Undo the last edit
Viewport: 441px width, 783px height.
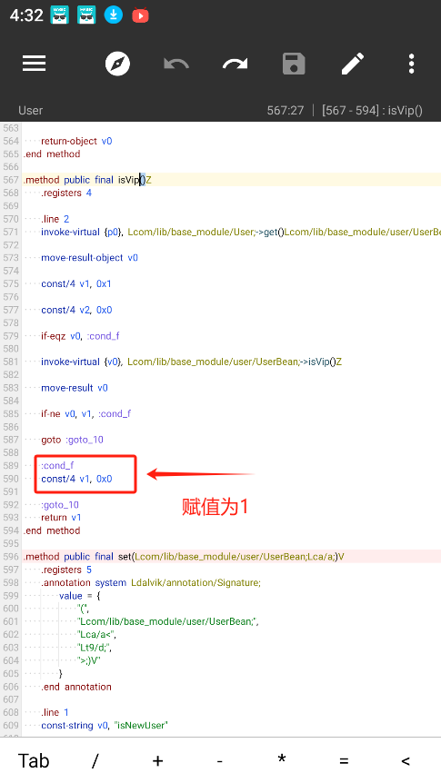pos(176,64)
